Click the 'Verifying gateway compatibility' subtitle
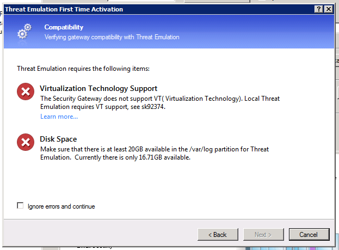This screenshot has height=250, width=339. [x=112, y=37]
